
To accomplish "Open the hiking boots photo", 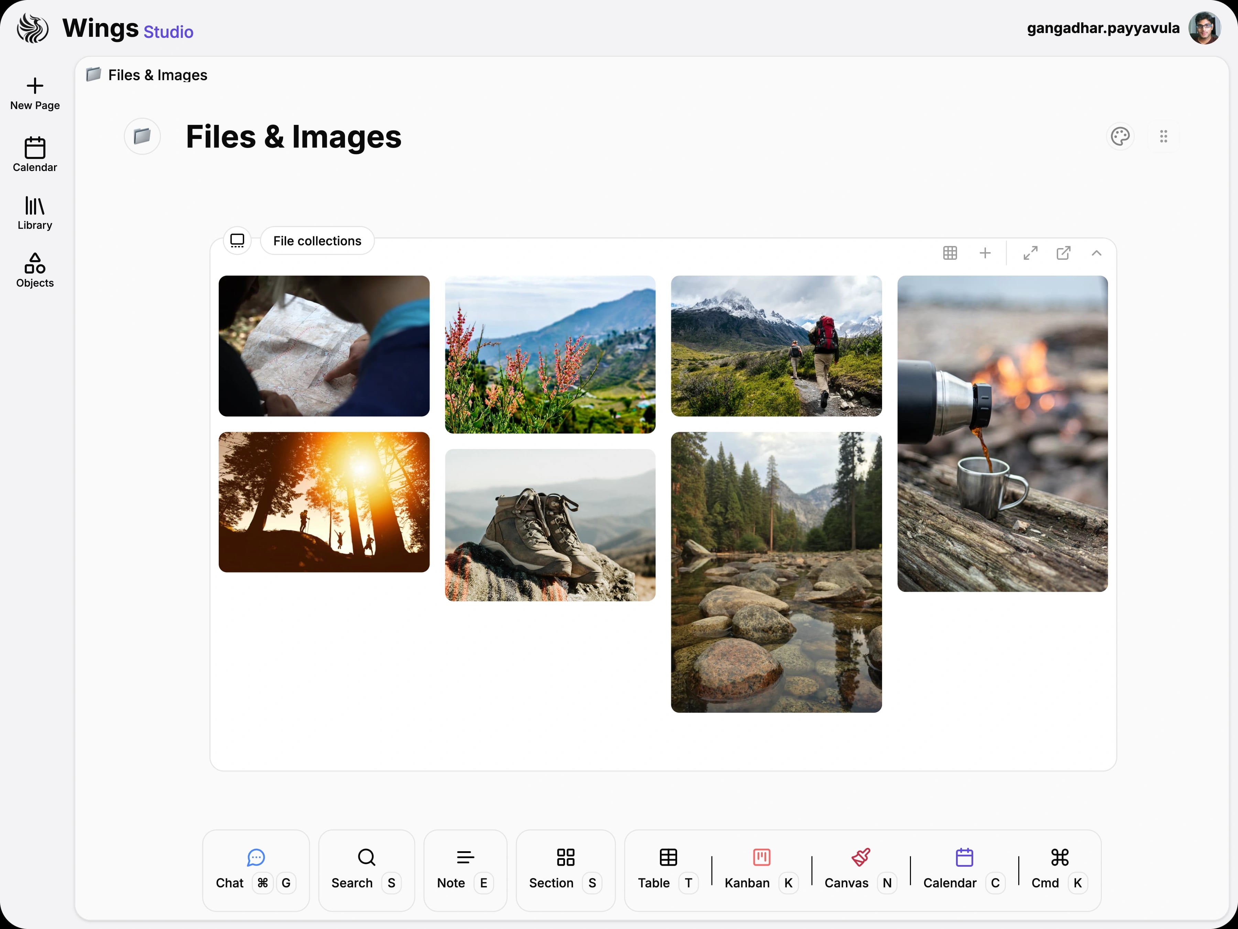I will pyautogui.click(x=550, y=525).
